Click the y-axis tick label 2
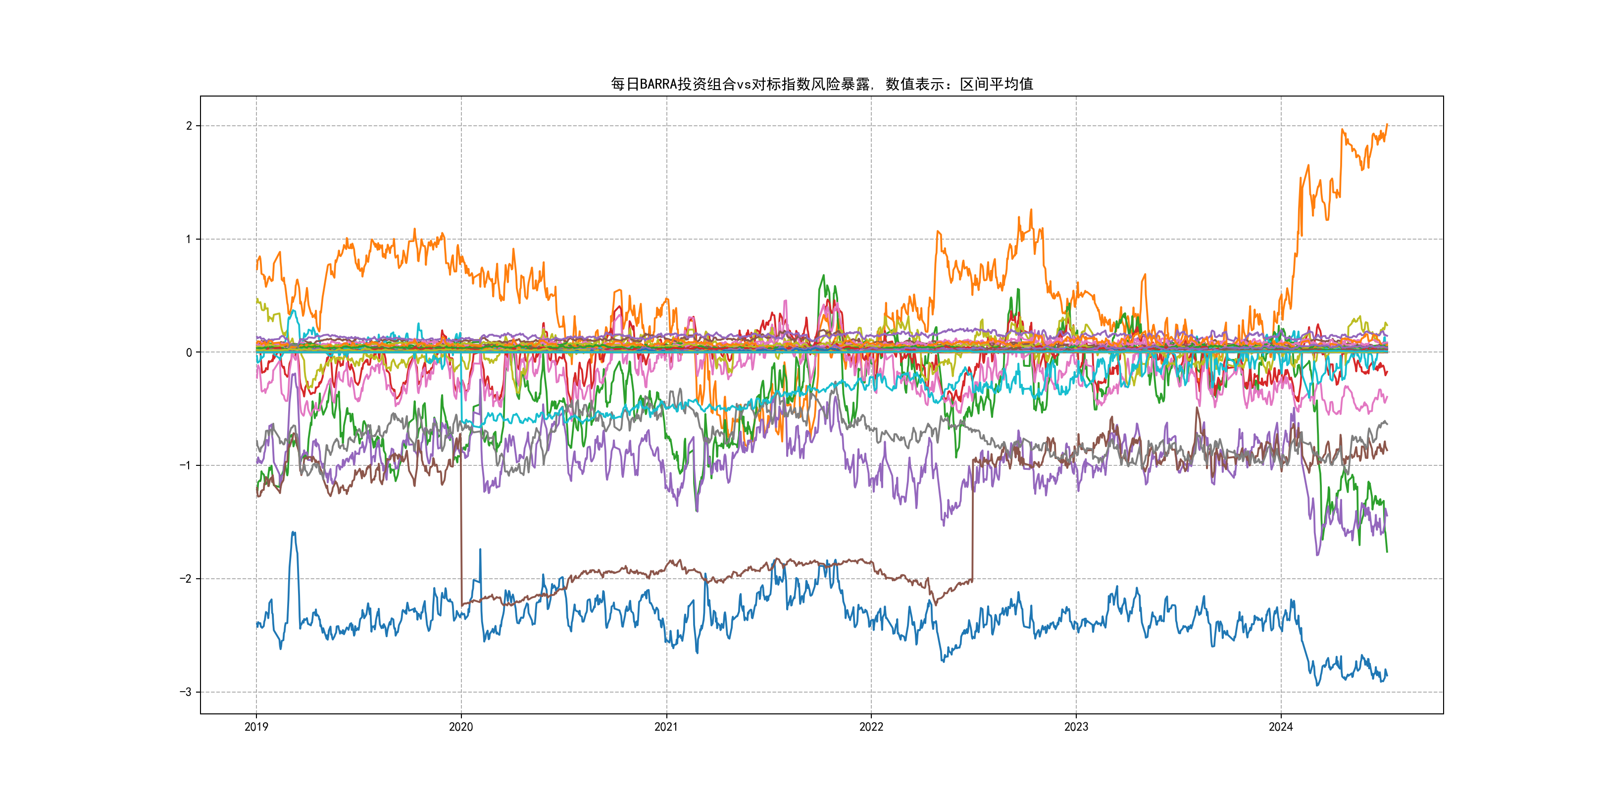The height and width of the screenshot is (802, 1604). pyautogui.click(x=189, y=126)
